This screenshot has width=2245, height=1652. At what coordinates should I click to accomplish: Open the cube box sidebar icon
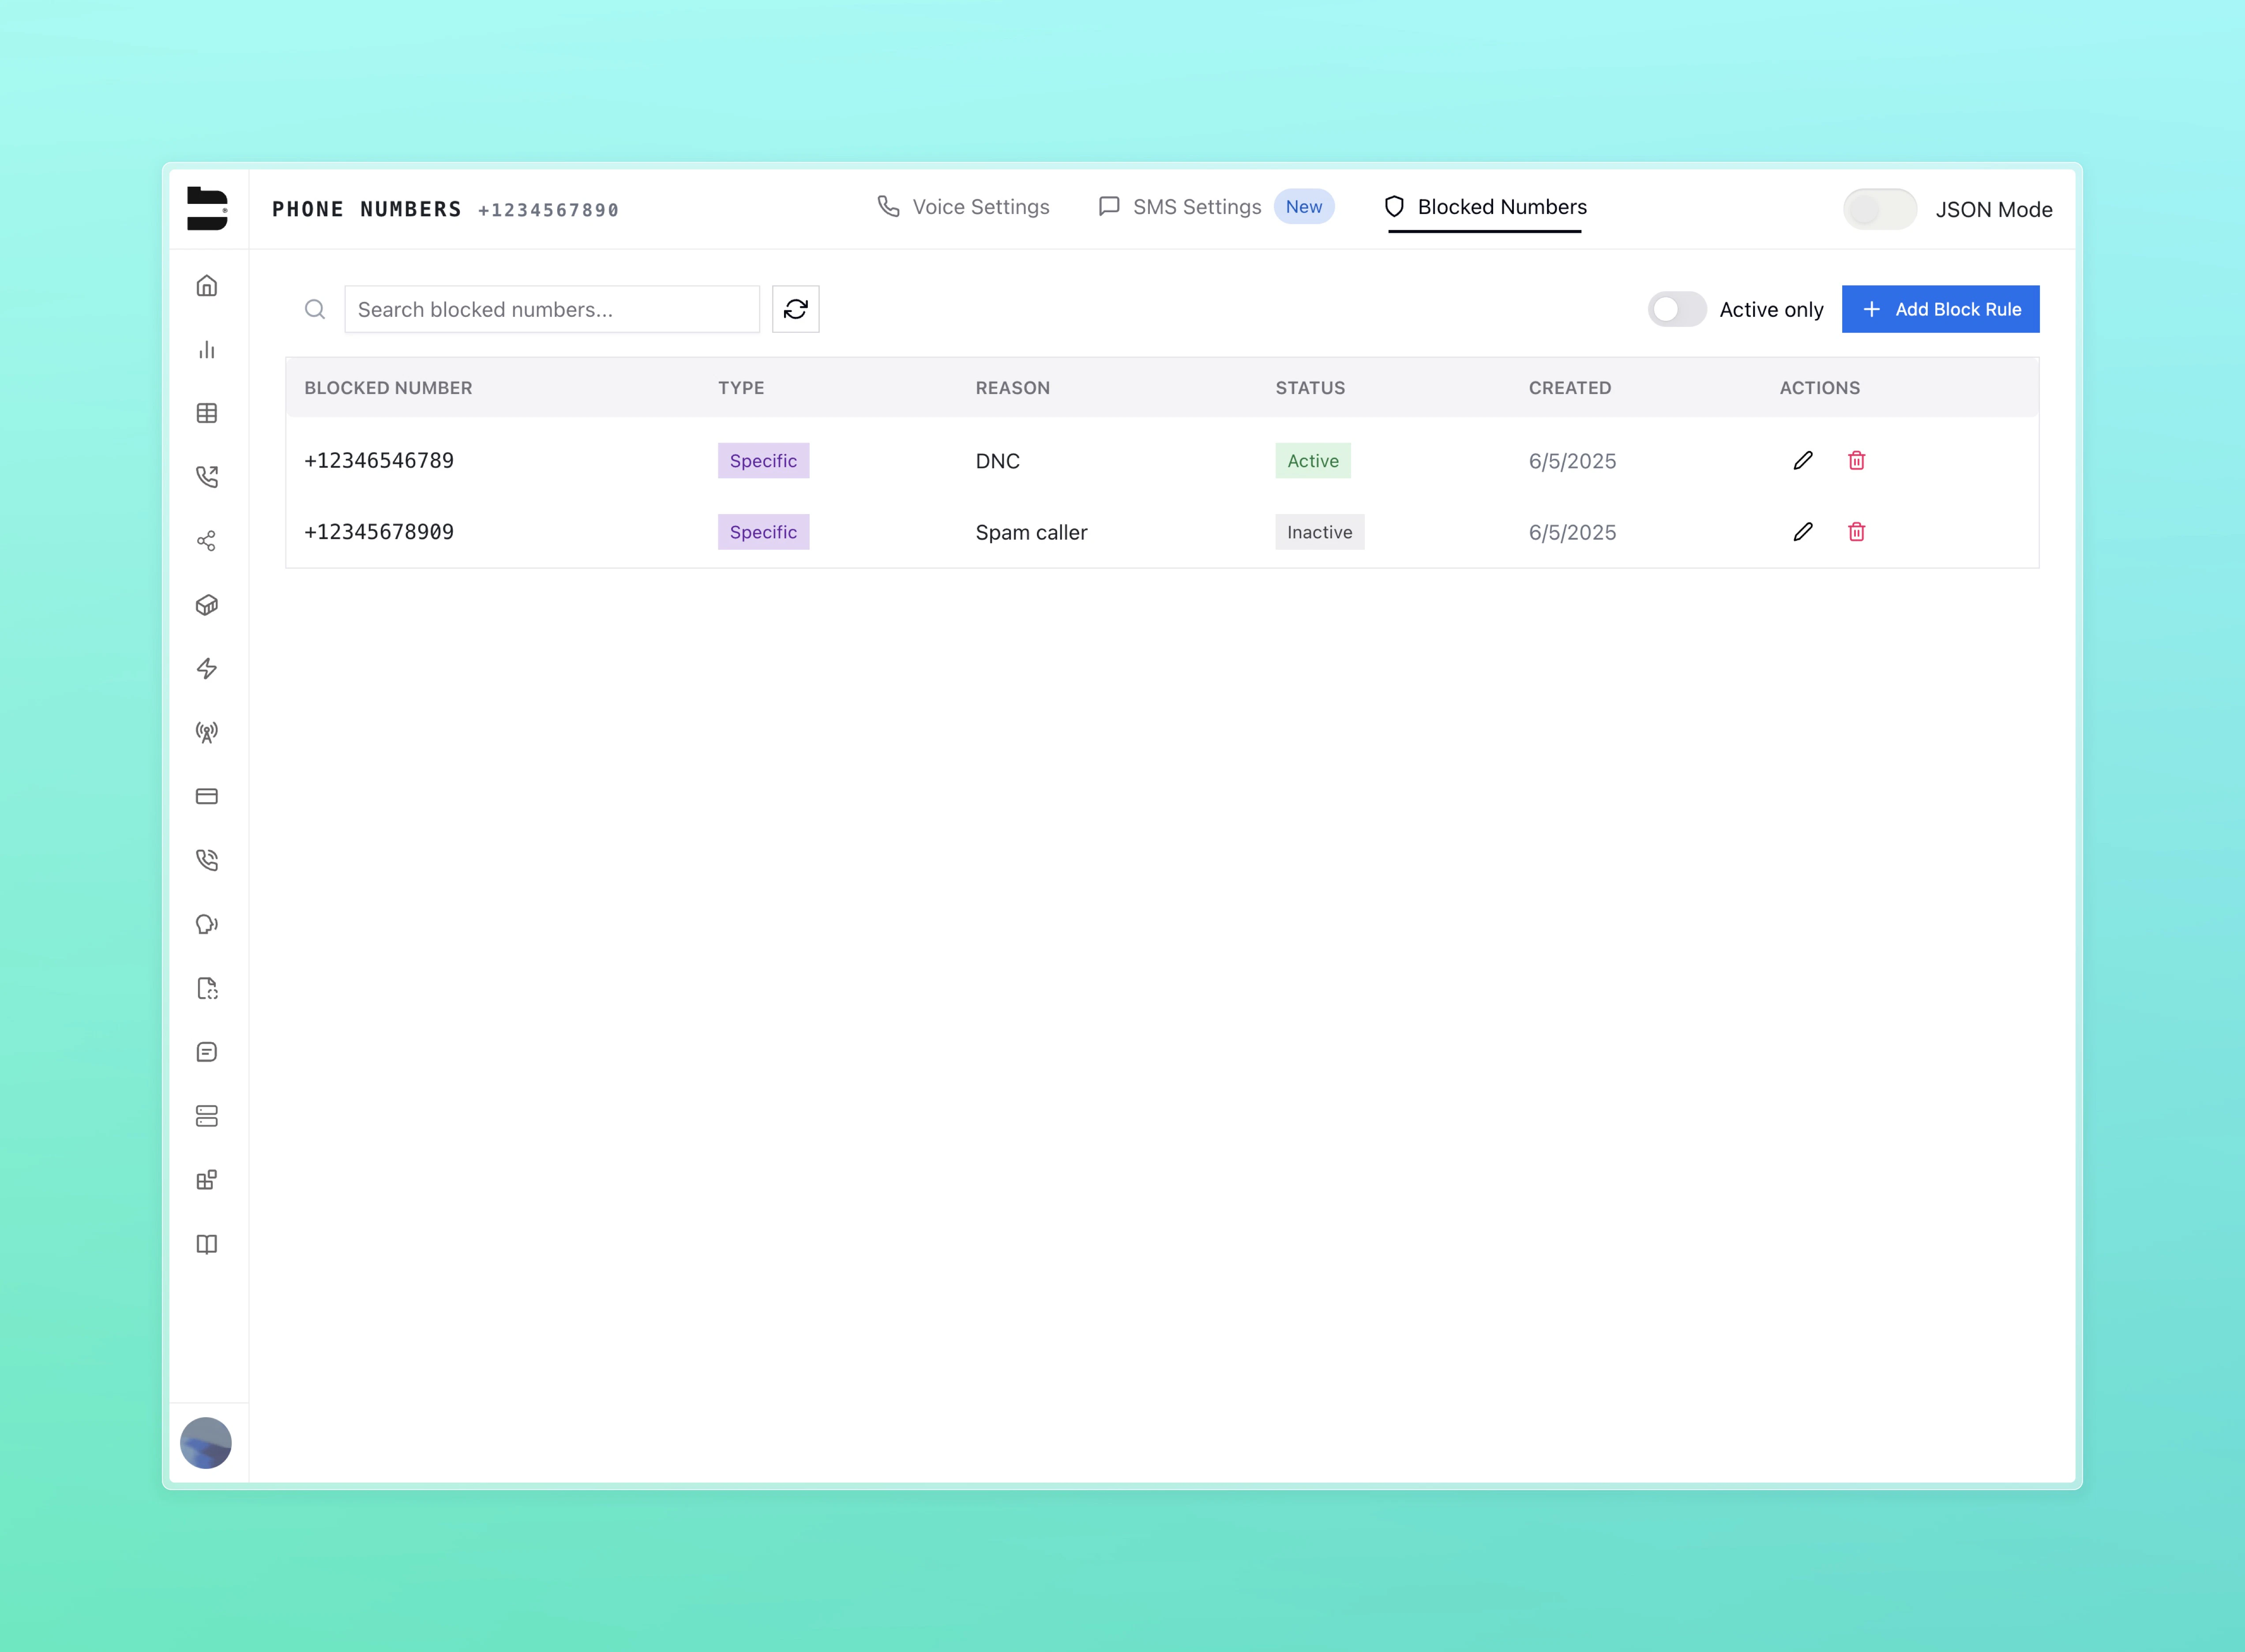(207, 605)
